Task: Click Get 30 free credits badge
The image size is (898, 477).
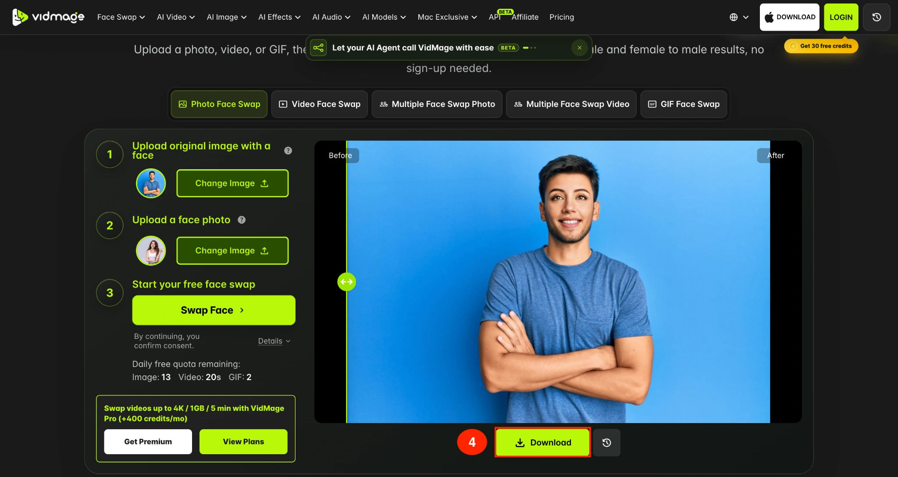Action: 821,46
